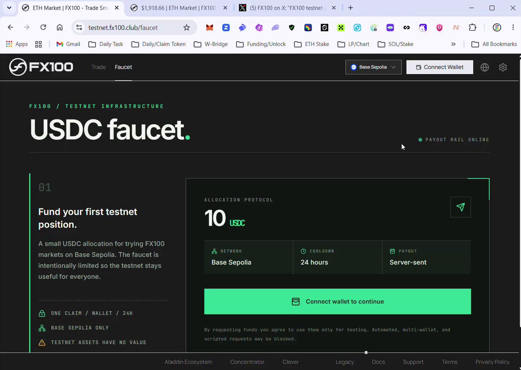Click the FX100 logo
Image resolution: width=521 pixels, height=370 pixels.
(x=41, y=67)
